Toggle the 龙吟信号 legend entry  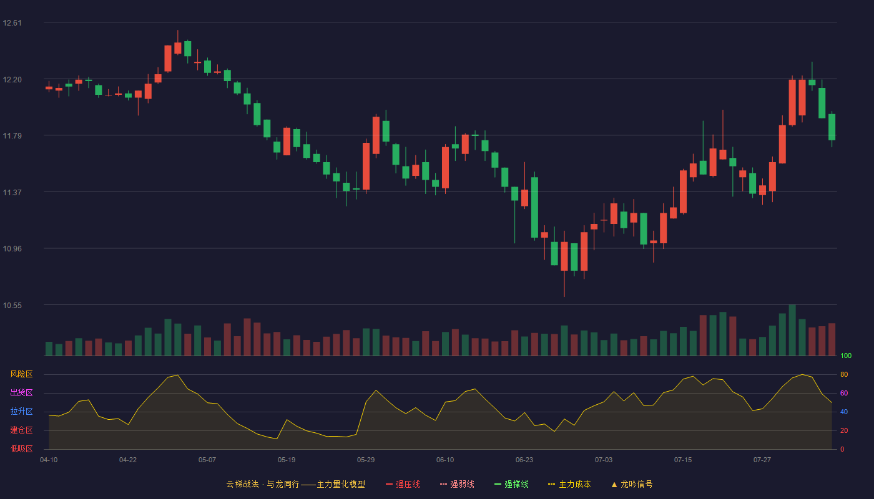632,484
